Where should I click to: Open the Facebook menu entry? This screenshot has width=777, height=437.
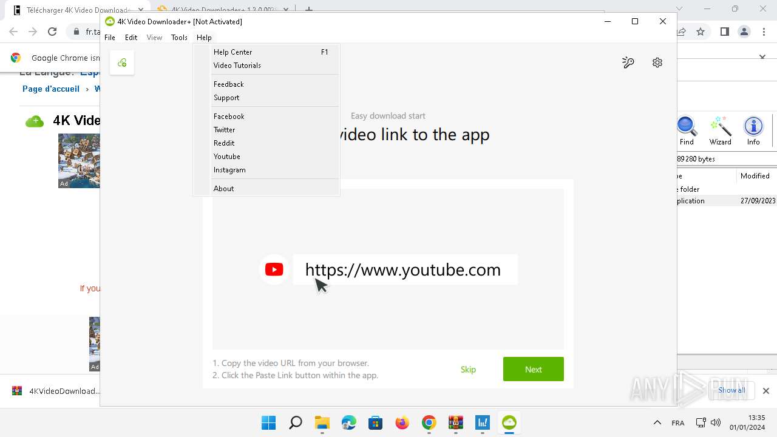(266, 117)
